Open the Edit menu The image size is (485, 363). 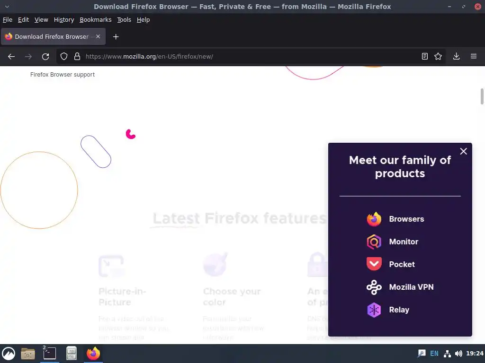click(x=23, y=20)
